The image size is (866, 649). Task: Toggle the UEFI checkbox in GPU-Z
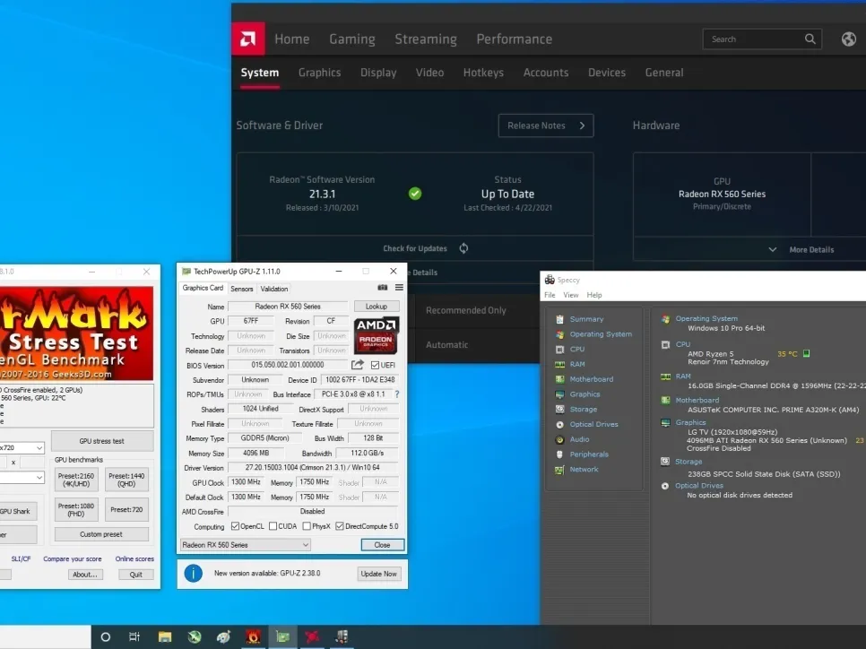pos(375,365)
